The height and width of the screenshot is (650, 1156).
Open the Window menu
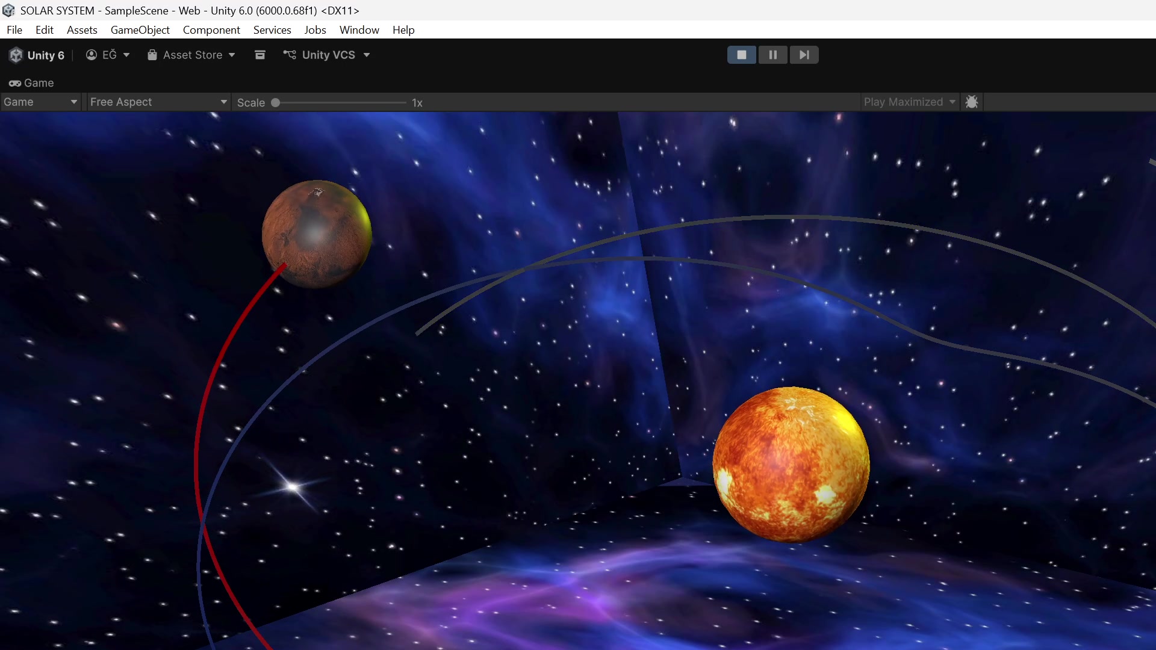359,29
